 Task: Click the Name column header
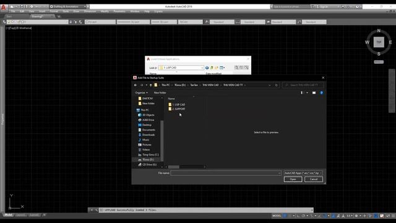(x=171, y=98)
